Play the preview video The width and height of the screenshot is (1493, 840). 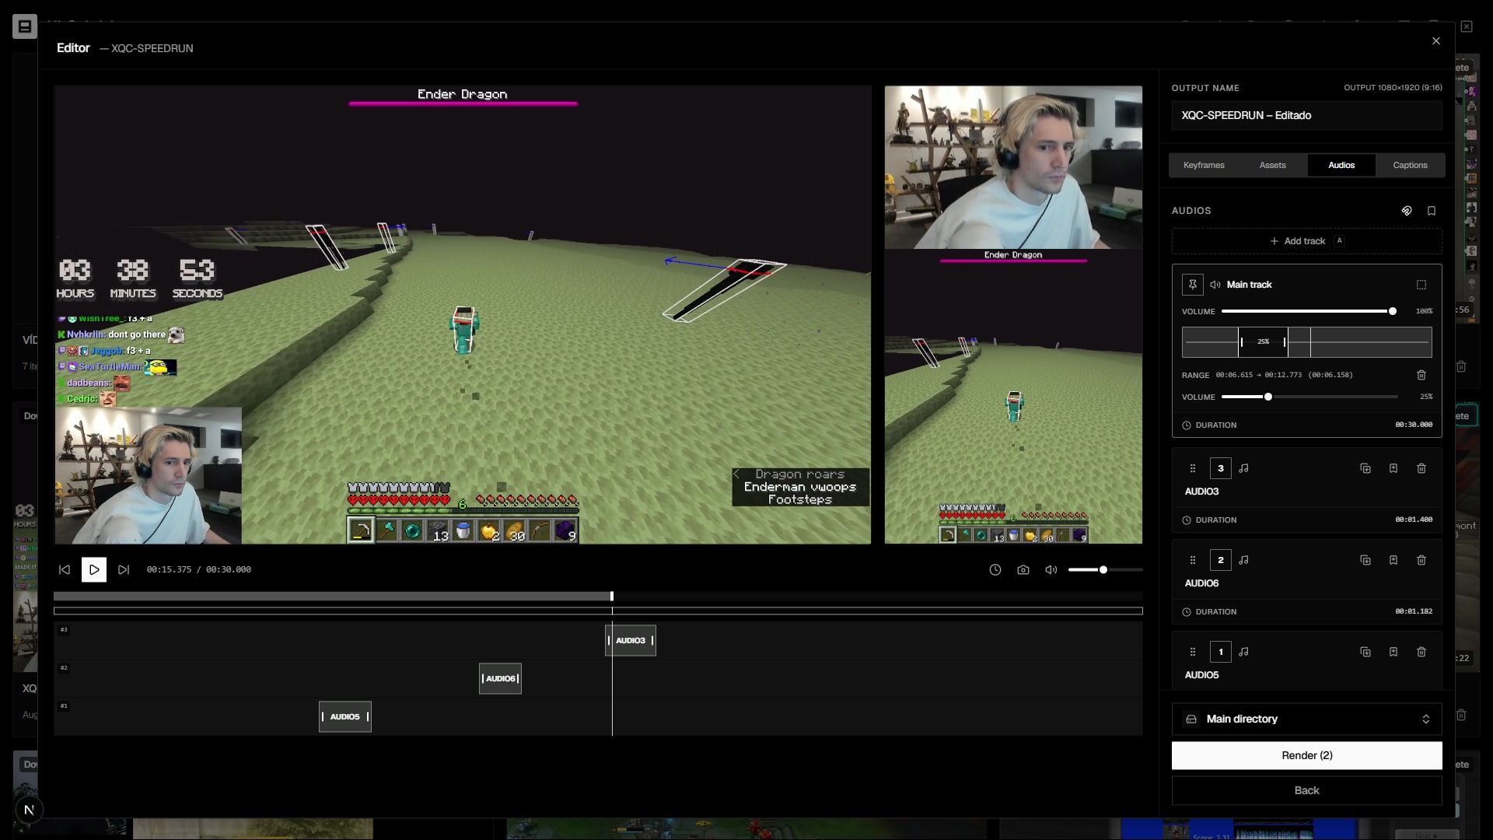tap(94, 570)
